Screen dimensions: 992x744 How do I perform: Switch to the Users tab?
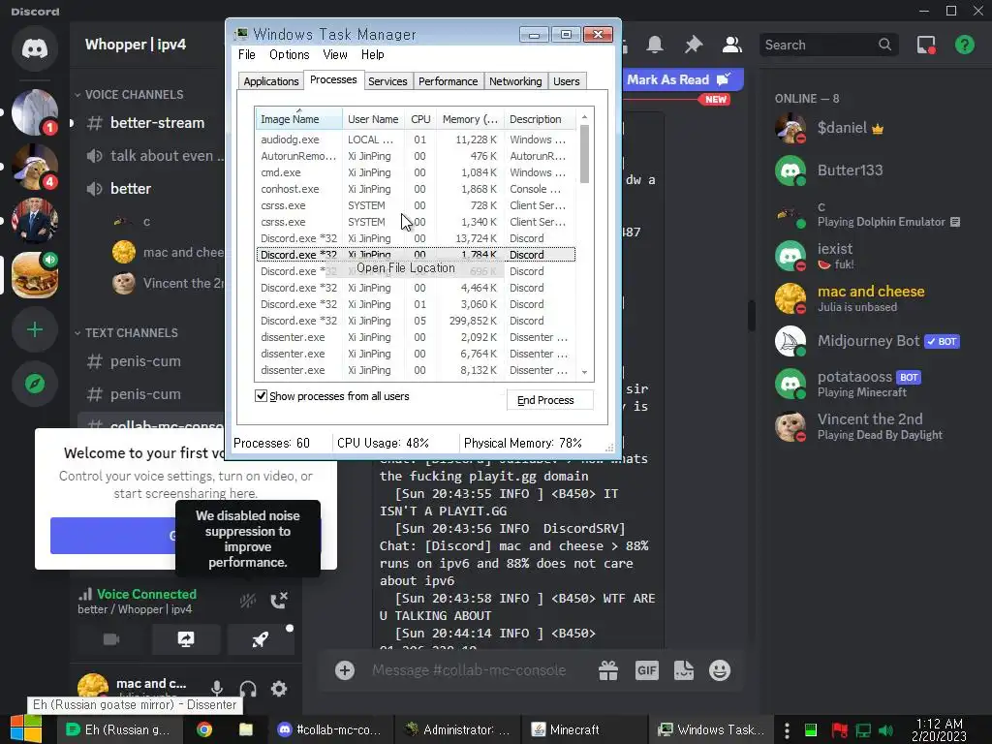pyautogui.click(x=566, y=81)
